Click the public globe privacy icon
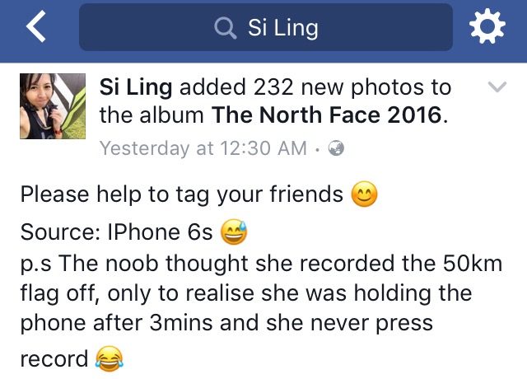527x379 pixels. coord(336,148)
